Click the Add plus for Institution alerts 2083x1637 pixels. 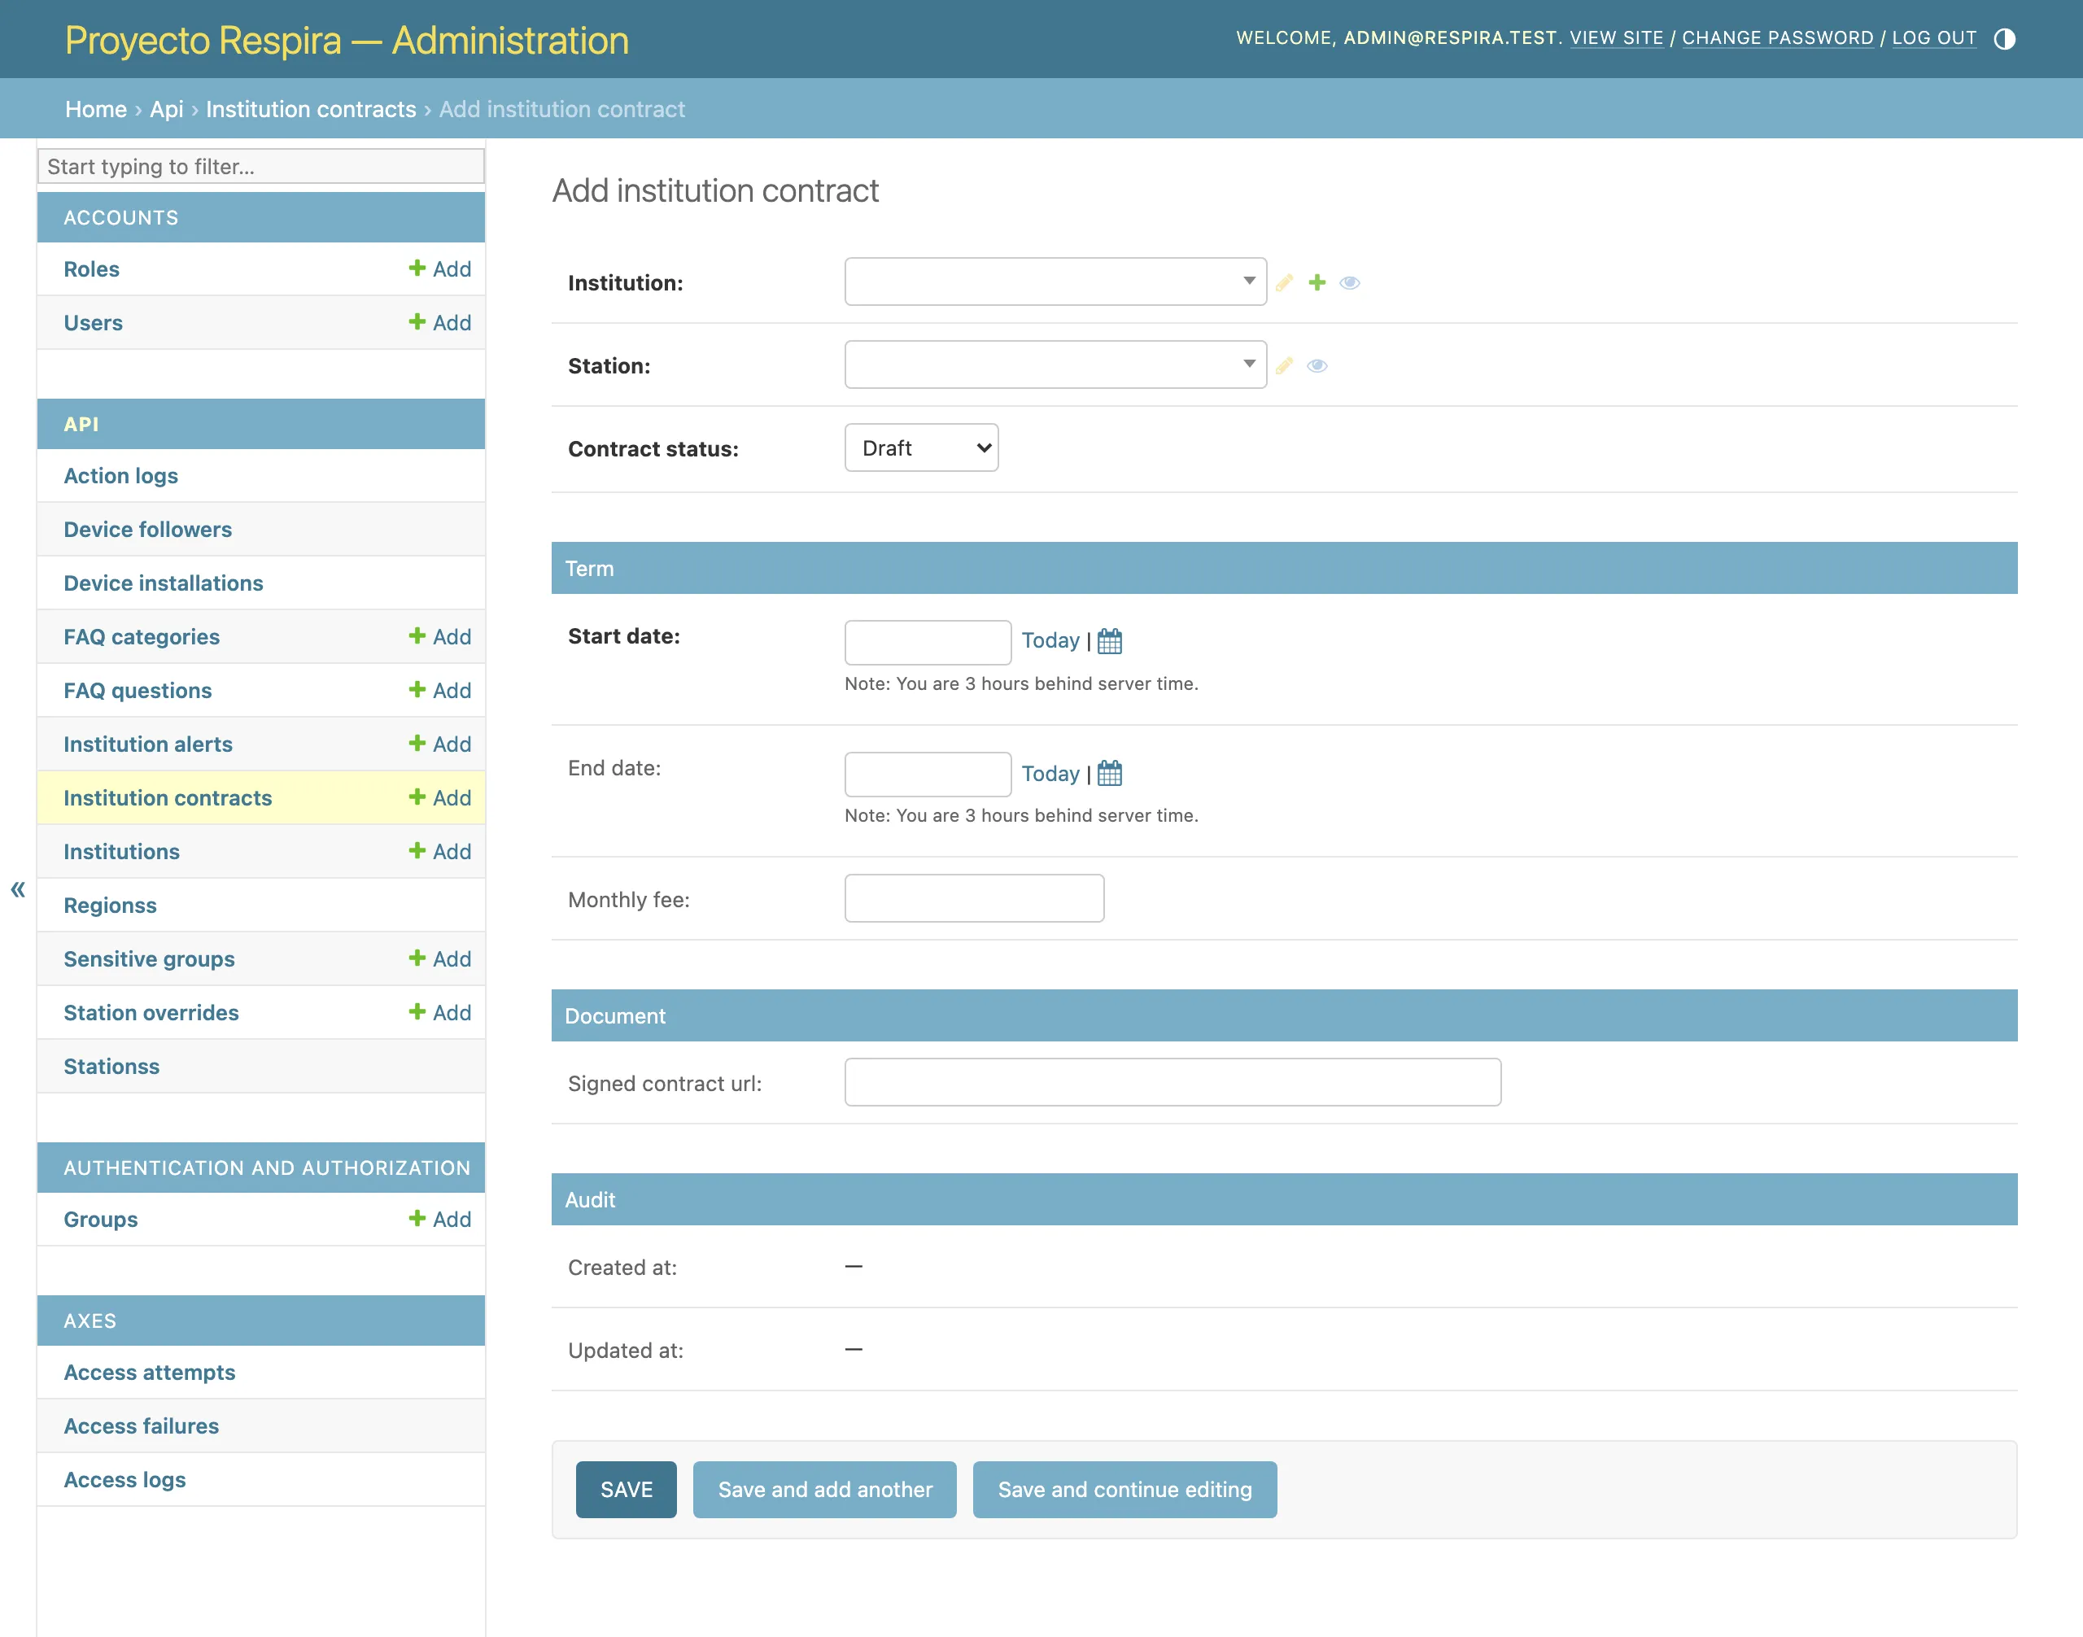point(440,744)
